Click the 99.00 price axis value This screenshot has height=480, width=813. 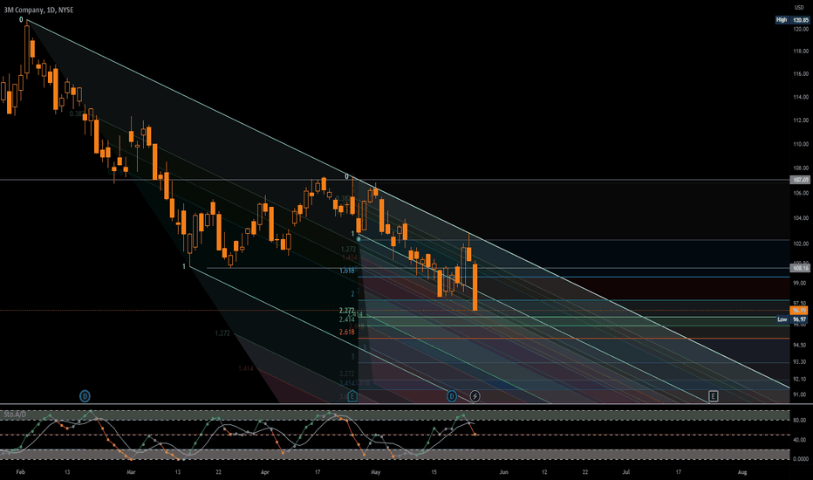(x=801, y=284)
